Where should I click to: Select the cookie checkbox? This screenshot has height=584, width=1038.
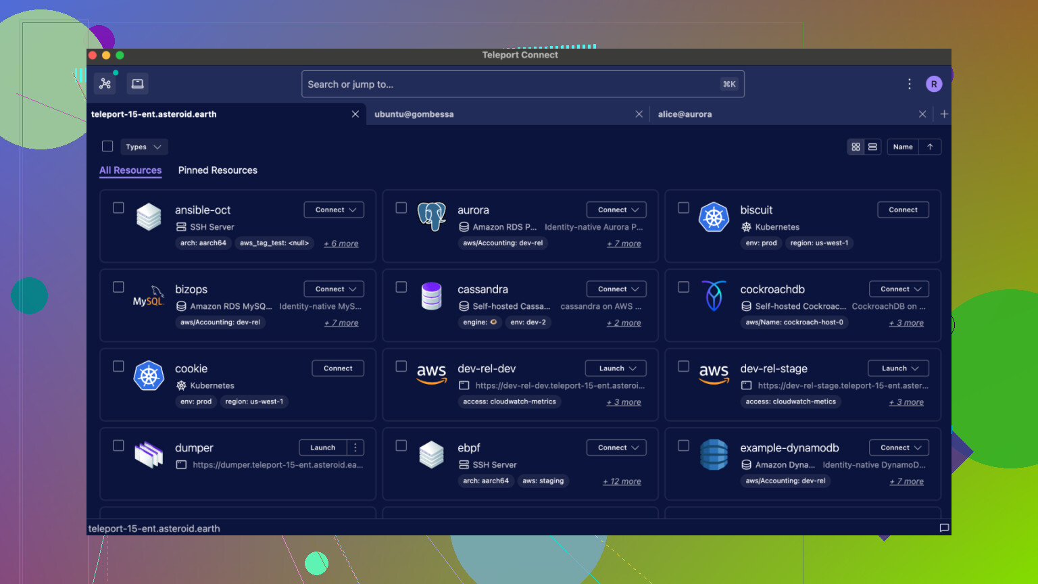point(118,366)
